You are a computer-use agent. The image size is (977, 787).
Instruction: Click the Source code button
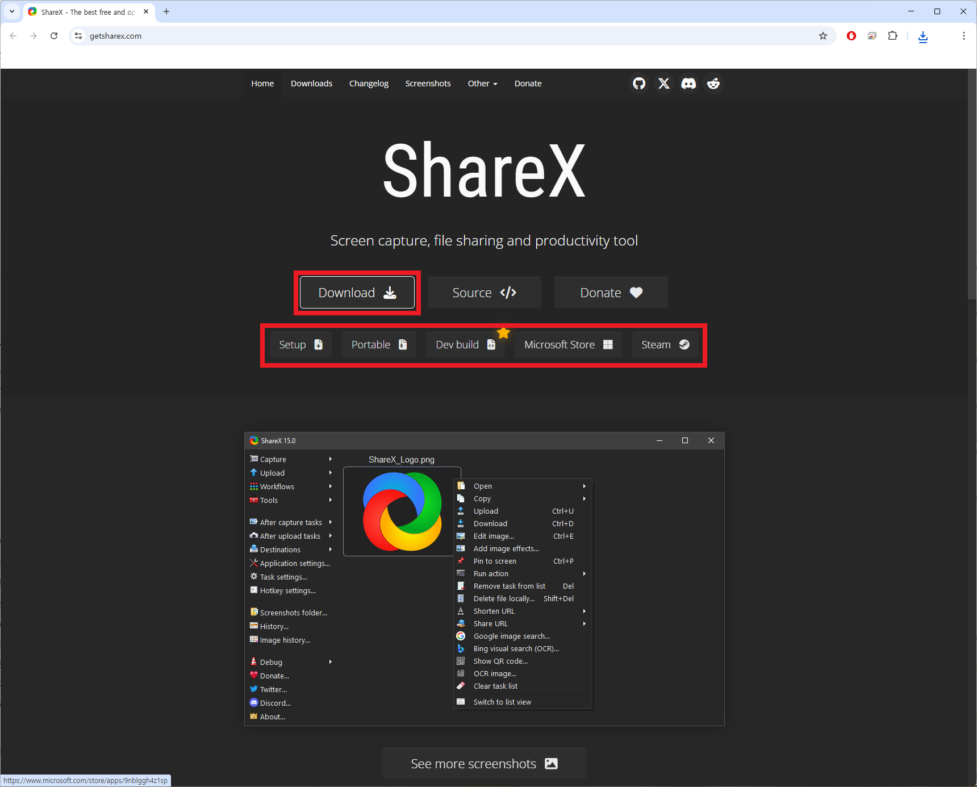[x=484, y=293]
